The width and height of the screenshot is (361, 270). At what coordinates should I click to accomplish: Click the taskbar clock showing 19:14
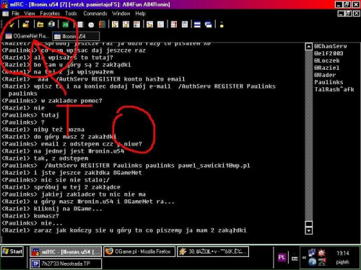click(343, 253)
